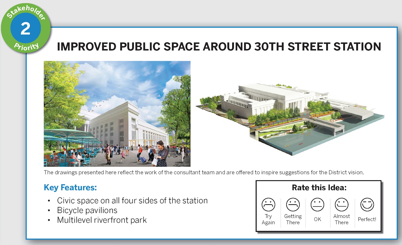Click the consultant team drawings caption

[204, 172]
